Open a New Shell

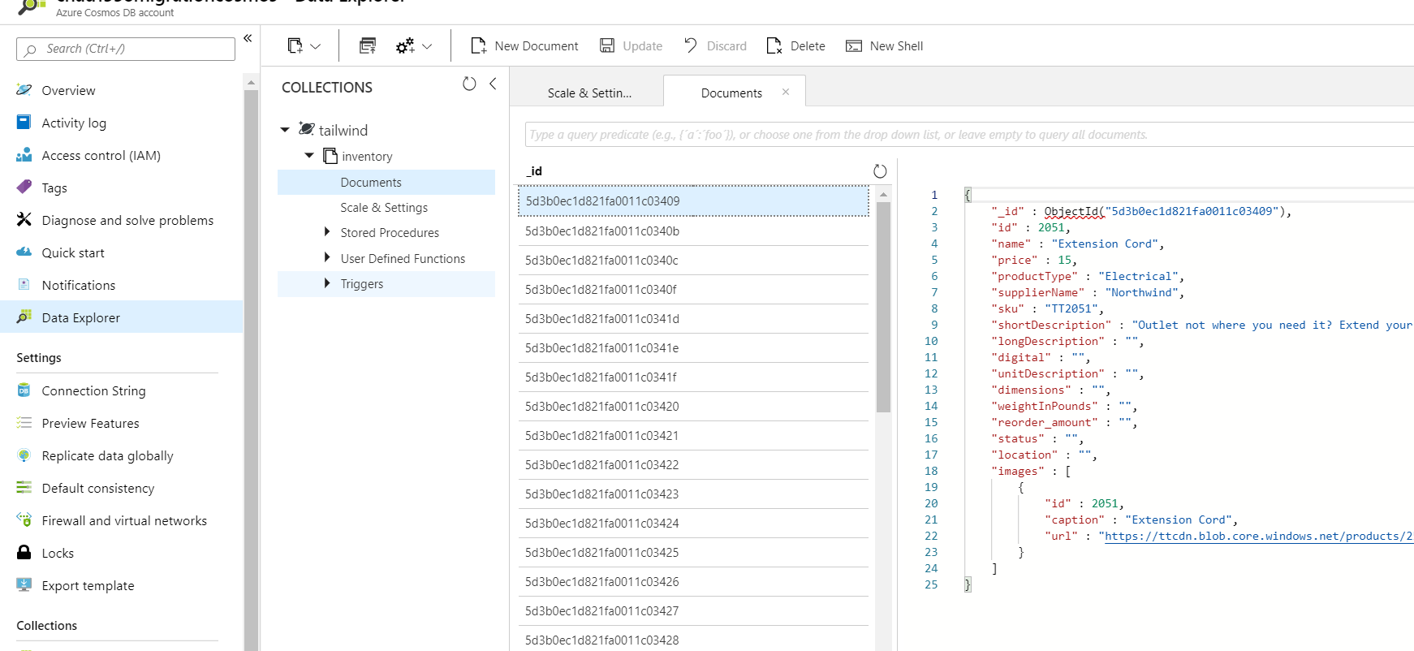coord(884,46)
